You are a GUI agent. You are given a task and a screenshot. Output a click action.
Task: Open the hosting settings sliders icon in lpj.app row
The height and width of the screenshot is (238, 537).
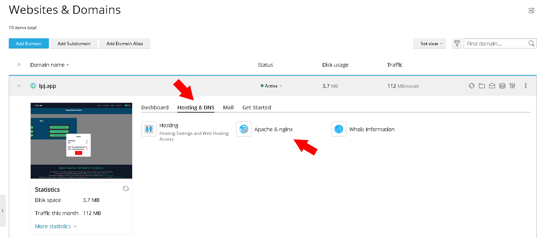[513, 86]
